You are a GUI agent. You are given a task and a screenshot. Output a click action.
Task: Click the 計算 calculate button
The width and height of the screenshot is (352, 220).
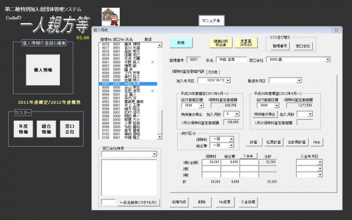(253, 142)
